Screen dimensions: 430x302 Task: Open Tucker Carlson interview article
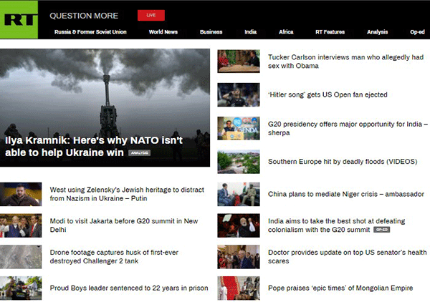pos(345,62)
